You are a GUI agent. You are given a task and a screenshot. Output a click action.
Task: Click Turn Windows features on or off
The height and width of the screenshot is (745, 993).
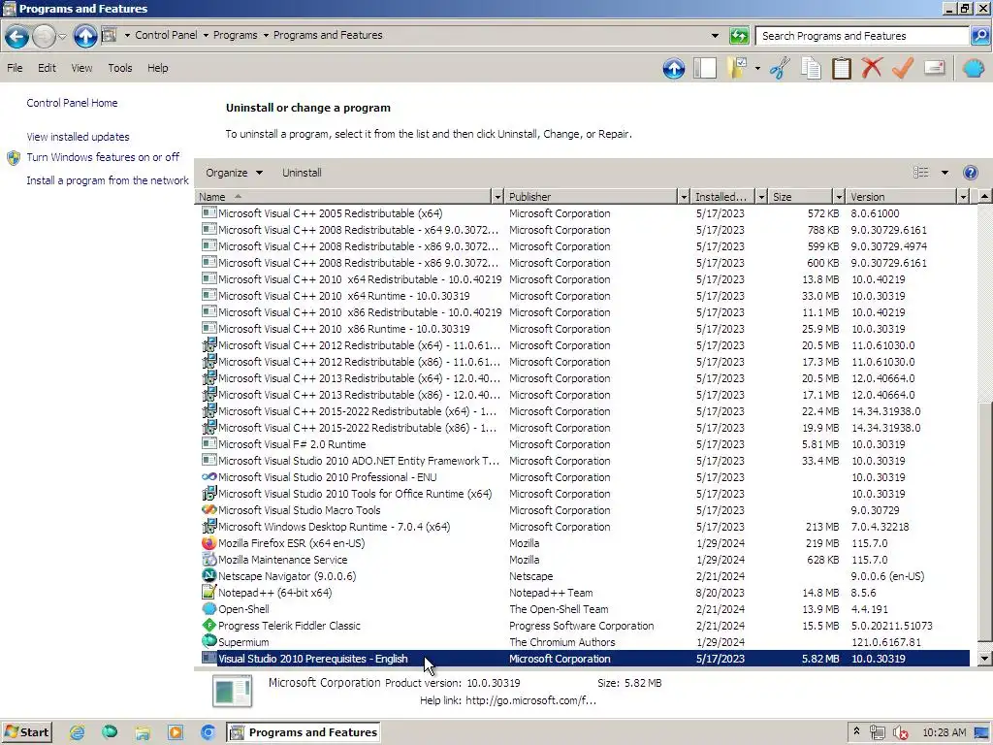(103, 157)
